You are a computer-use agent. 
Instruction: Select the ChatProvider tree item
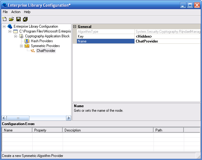(46, 51)
